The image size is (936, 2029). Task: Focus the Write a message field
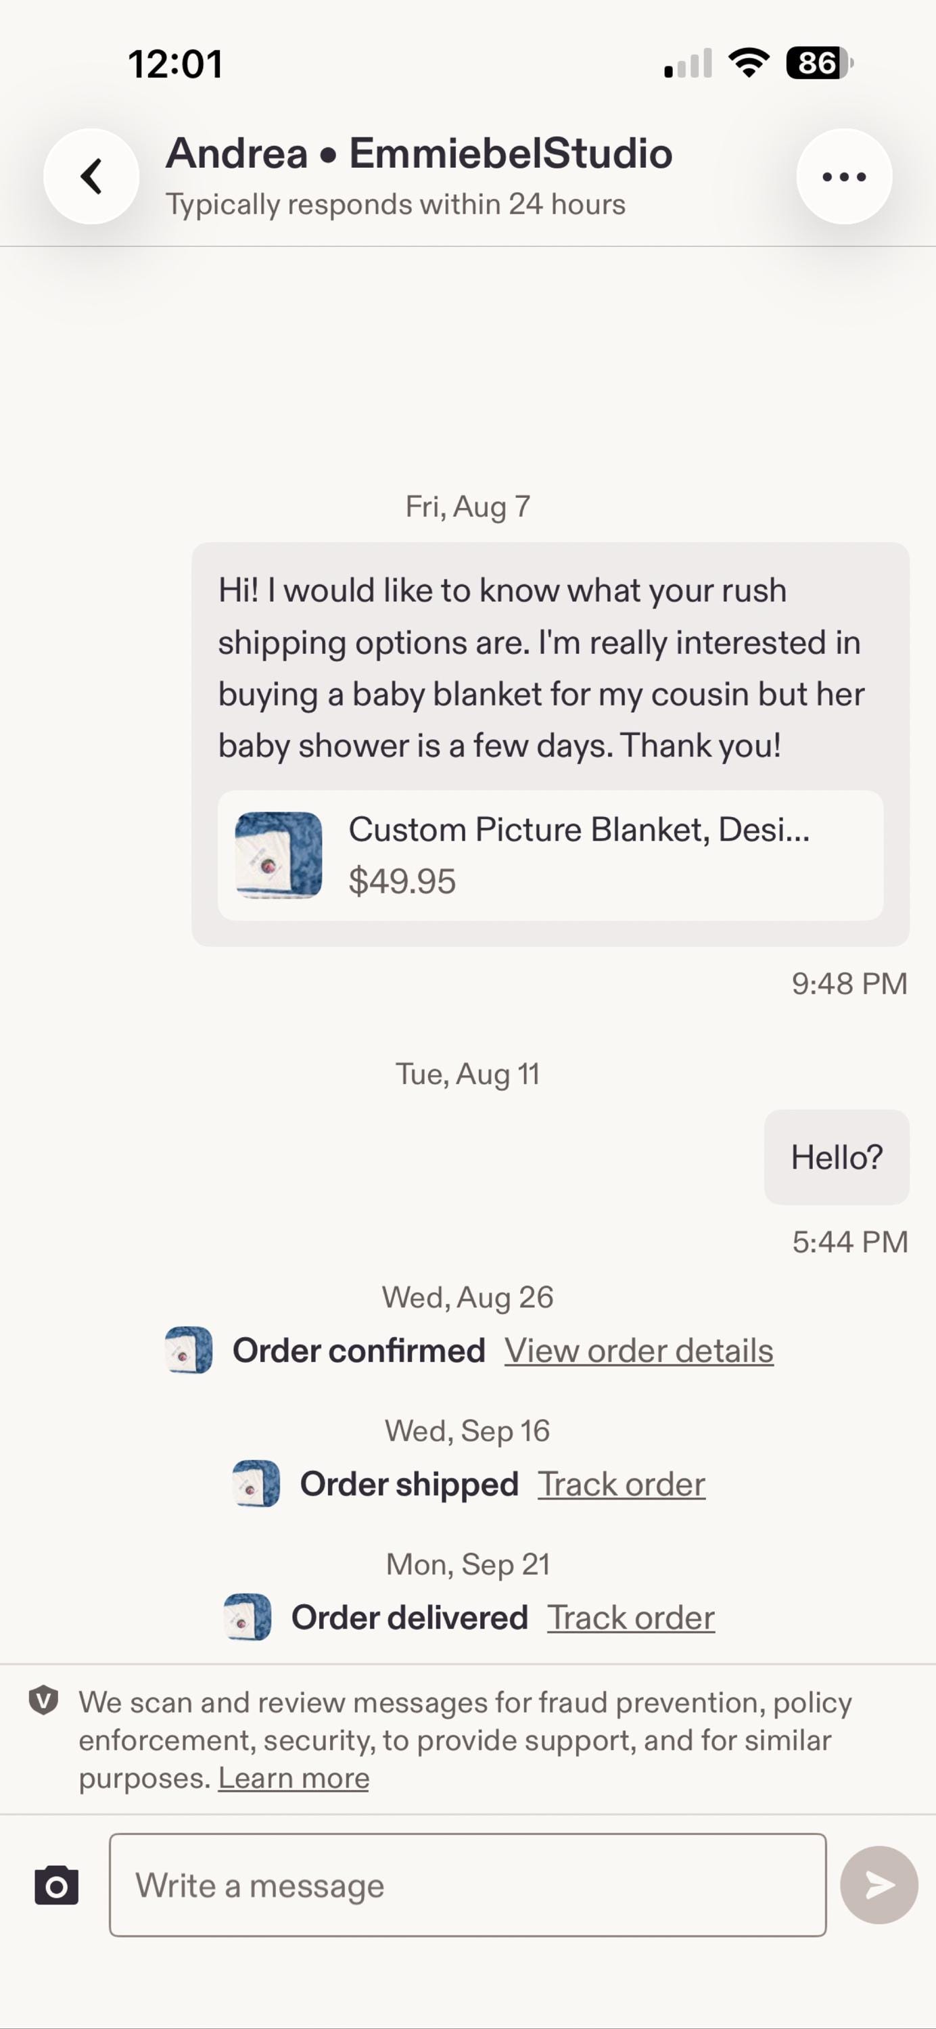pyautogui.click(x=468, y=1885)
